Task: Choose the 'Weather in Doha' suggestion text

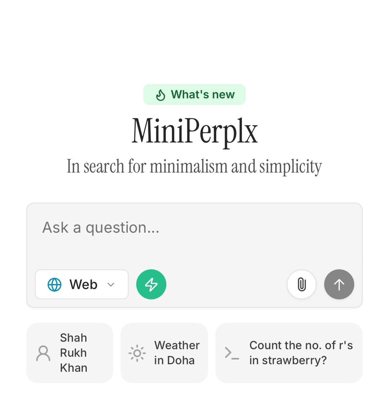Action: tap(177, 353)
